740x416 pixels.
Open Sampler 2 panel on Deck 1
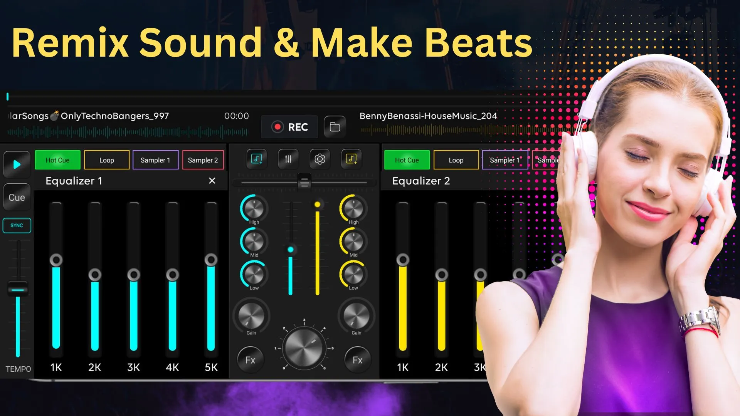203,160
